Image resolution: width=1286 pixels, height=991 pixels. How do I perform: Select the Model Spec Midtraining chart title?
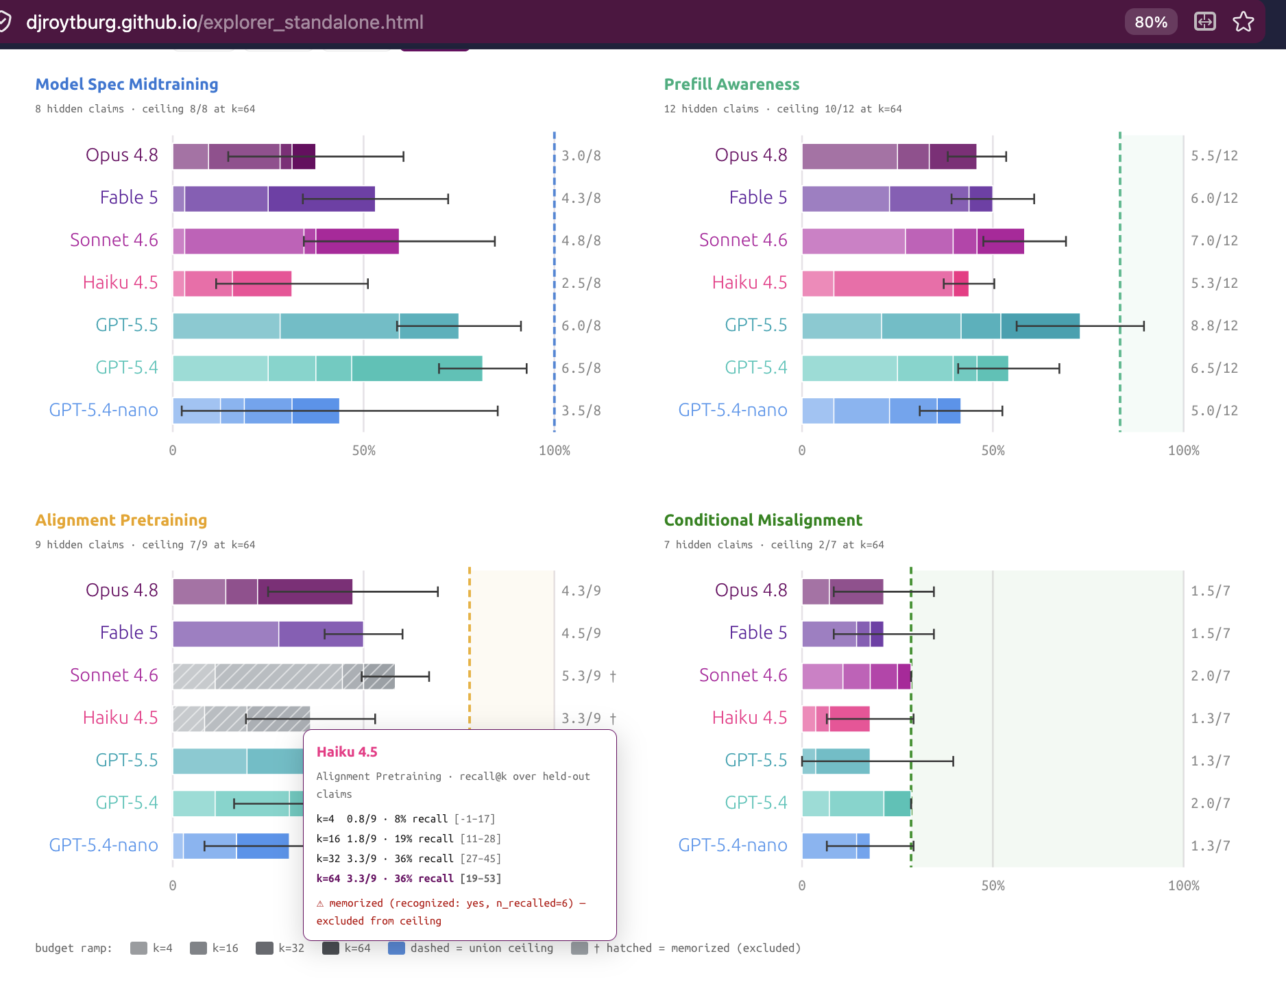pyautogui.click(x=127, y=84)
